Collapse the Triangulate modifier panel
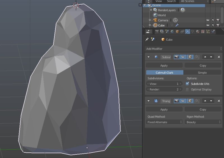The image size is (224, 158). click(x=149, y=101)
